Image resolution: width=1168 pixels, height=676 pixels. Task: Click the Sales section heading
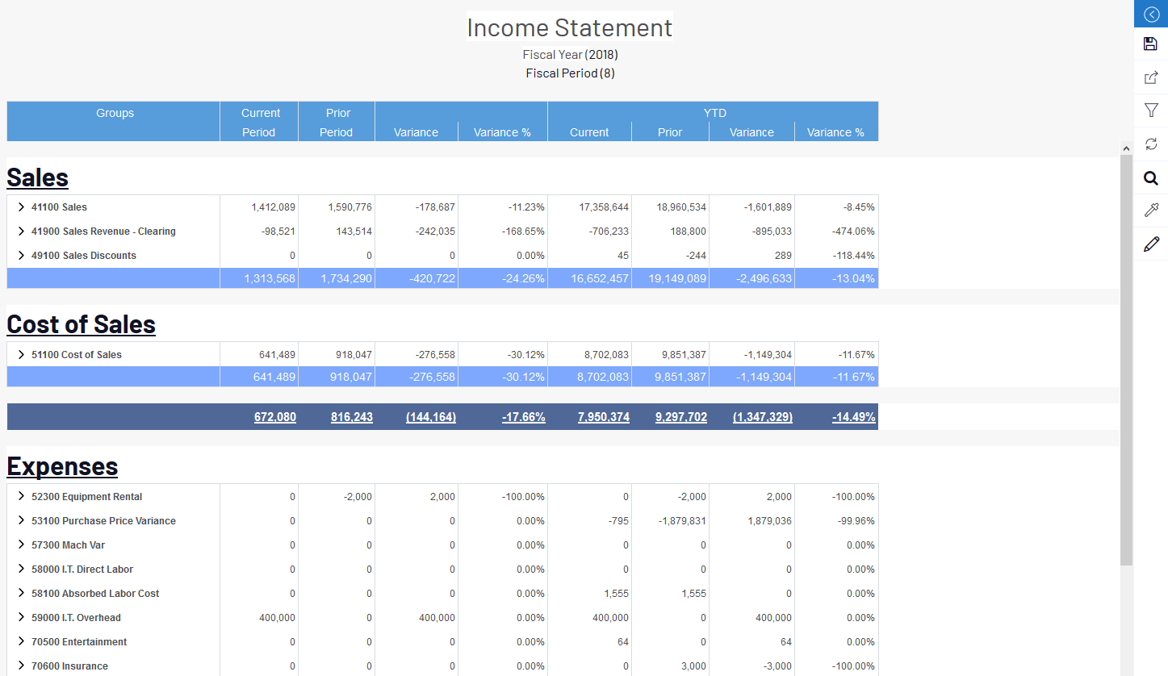click(x=38, y=177)
